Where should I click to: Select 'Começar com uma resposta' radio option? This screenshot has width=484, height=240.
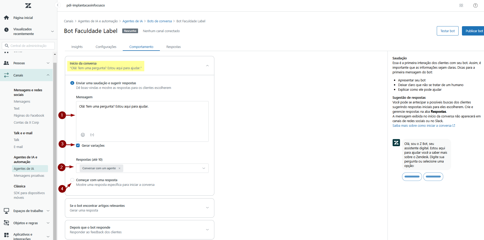pos(72,180)
